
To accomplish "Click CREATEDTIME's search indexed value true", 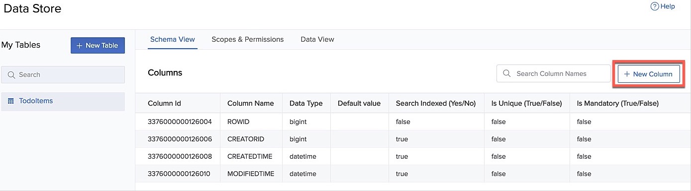I will (x=402, y=156).
